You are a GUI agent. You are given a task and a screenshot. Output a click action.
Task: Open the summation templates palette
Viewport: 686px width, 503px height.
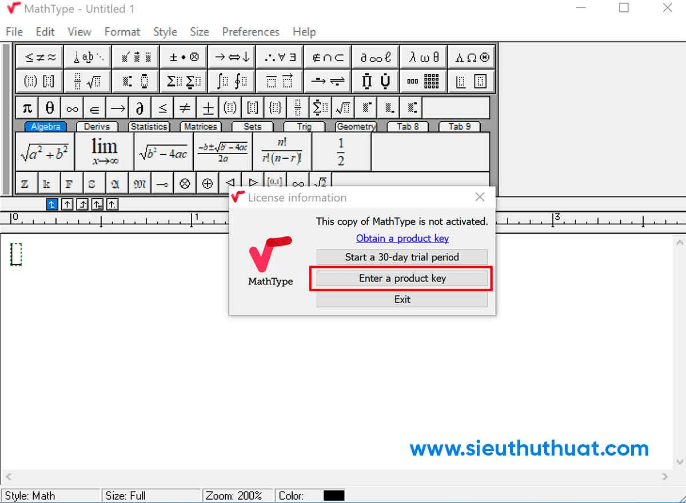(x=184, y=82)
